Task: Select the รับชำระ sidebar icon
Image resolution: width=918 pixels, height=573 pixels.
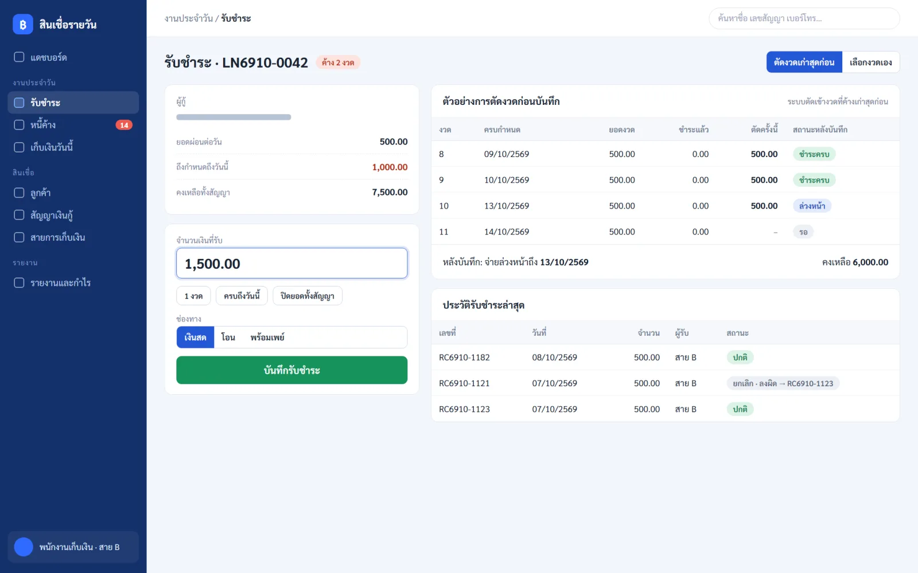Action: [19, 103]
